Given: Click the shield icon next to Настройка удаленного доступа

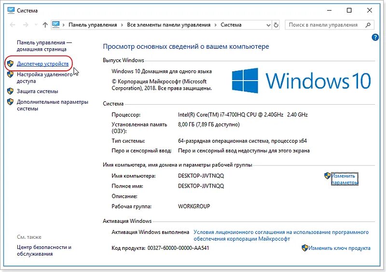Looking at the screenshot, I should pyautogui.click(x=10, y=74).
